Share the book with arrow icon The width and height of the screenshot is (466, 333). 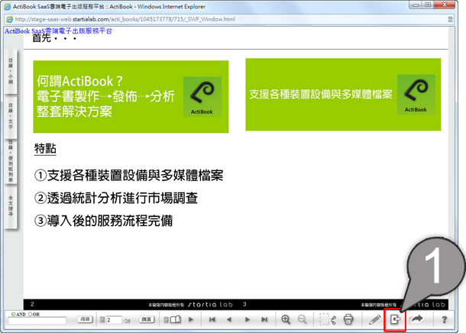pos(416,319)
